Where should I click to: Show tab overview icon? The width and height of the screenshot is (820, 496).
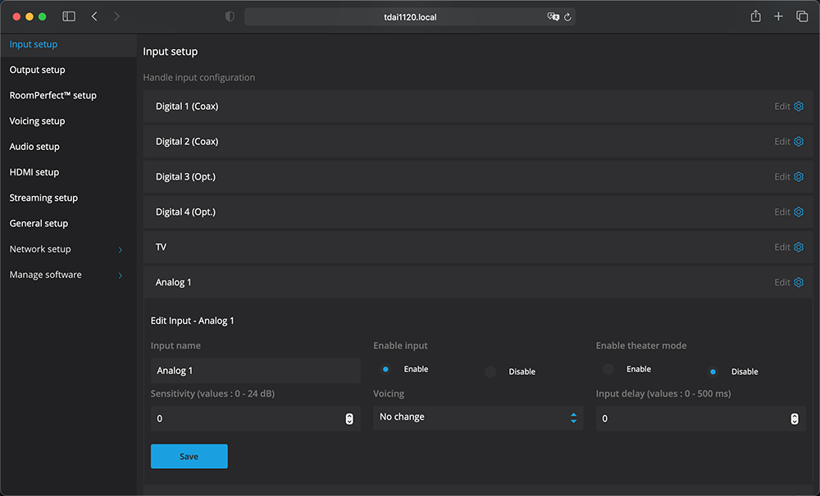(x=802, y=16)
